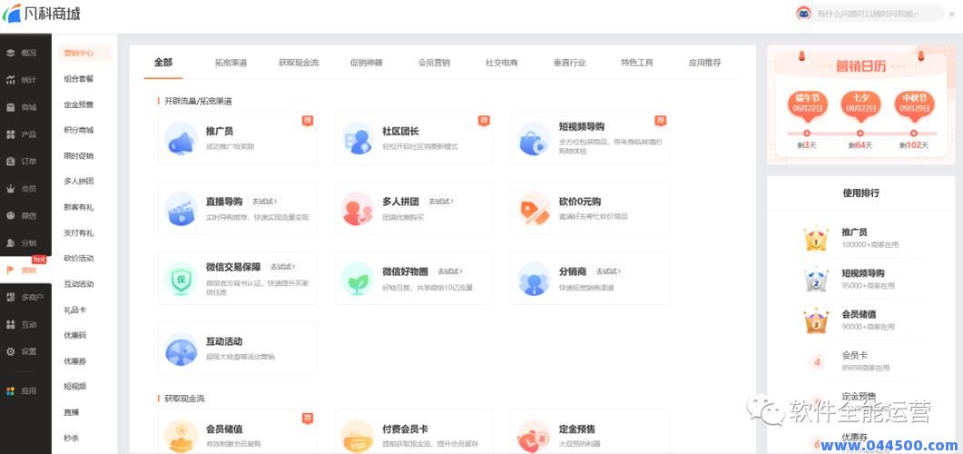The width and height of the screenshot is (963, 454).
Task: Click the 推广员 megaphone icon
Action: tap(181, 139)
